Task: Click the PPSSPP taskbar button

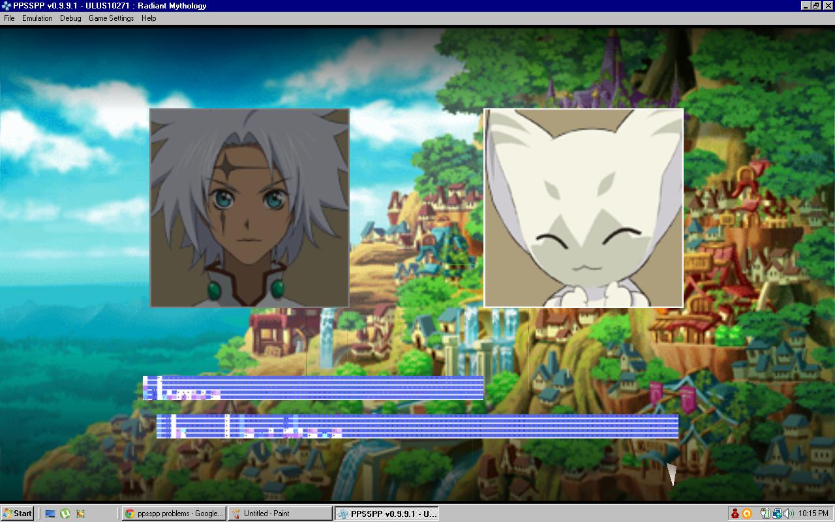Action: [x=387, y=514]
